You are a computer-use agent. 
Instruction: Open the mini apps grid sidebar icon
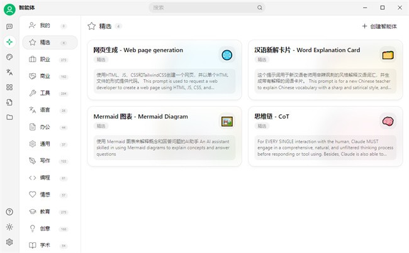coord(9,87)
